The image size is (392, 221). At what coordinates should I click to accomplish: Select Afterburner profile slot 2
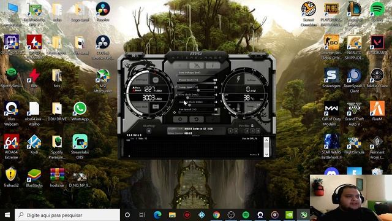(236, 131)
